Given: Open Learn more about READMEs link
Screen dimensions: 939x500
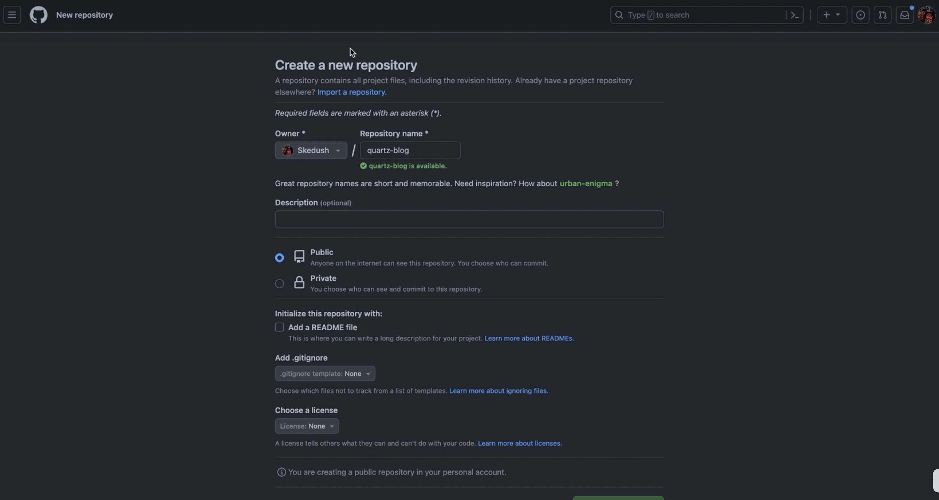Looking at the screenshot, I should (x=529, y=338).
